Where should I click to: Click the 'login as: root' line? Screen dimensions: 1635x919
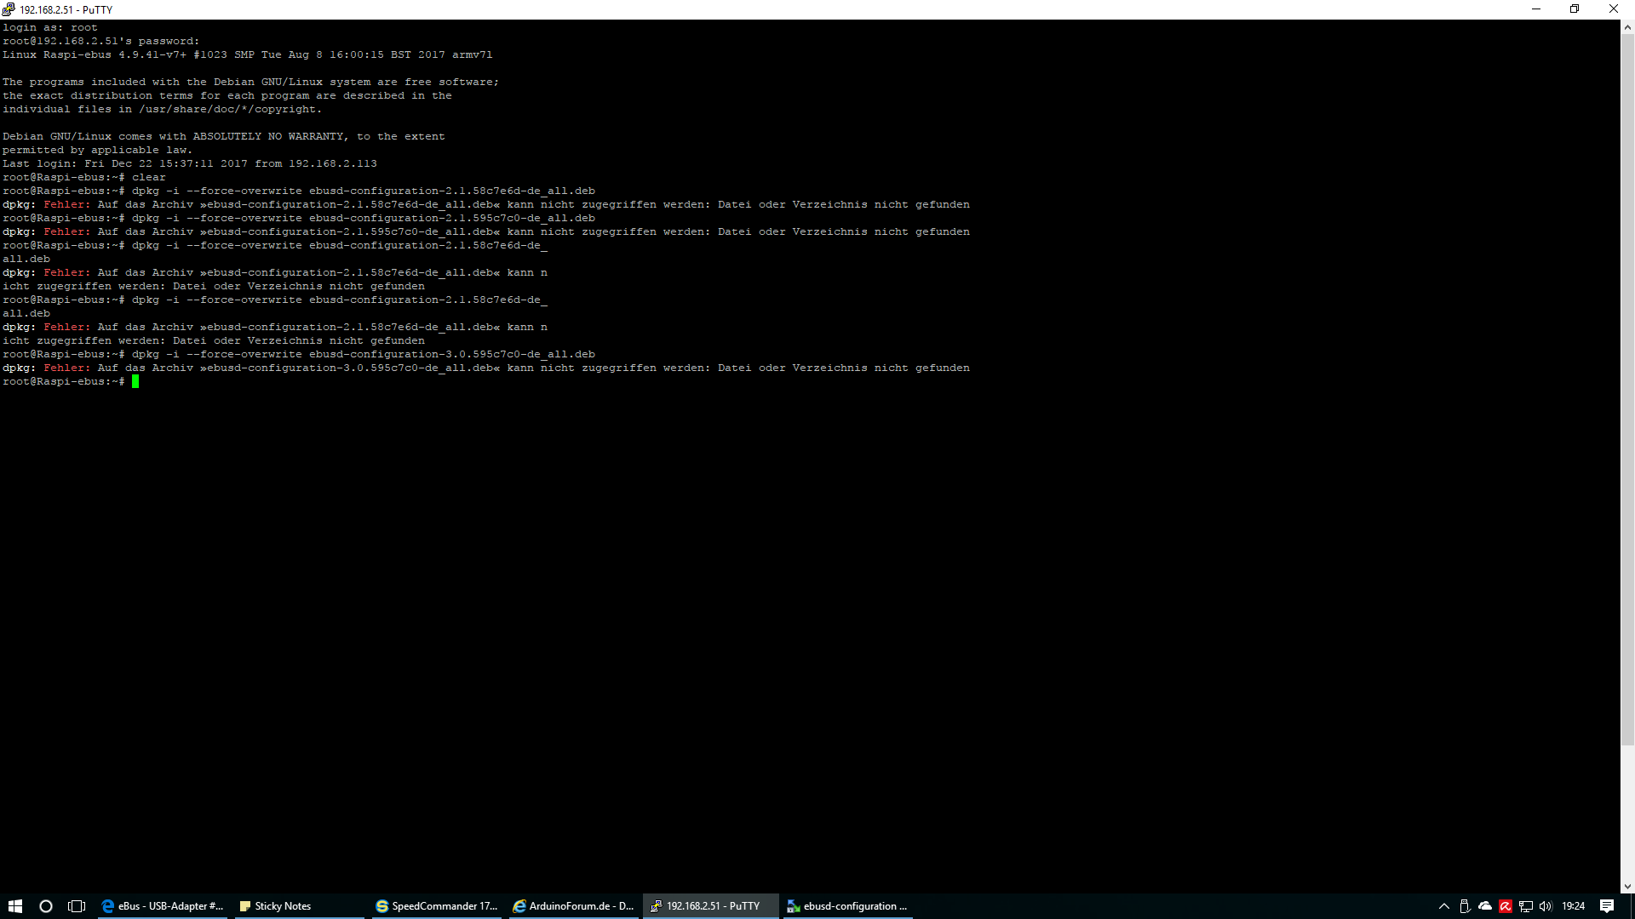coord(50,27)
